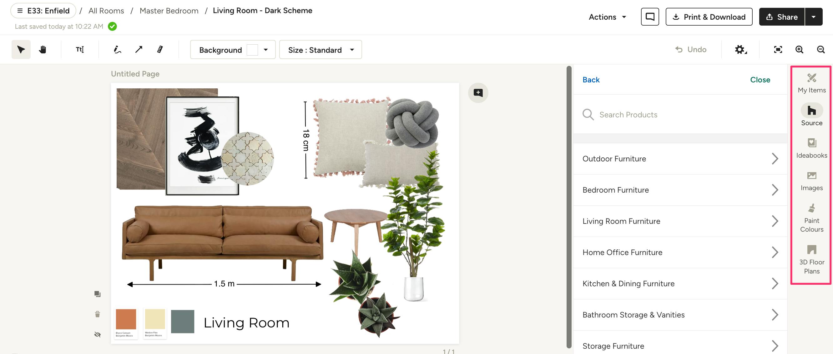This screenshot has height=354, width=833.
Task: Expand Living Room Furniture category
Action: pos(680,221)
